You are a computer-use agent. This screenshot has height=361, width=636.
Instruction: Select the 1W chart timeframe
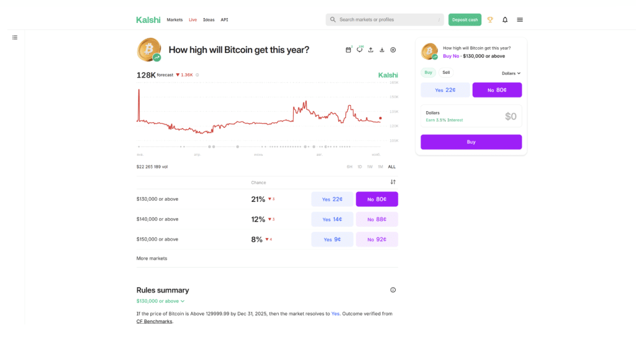coord(370,167)
